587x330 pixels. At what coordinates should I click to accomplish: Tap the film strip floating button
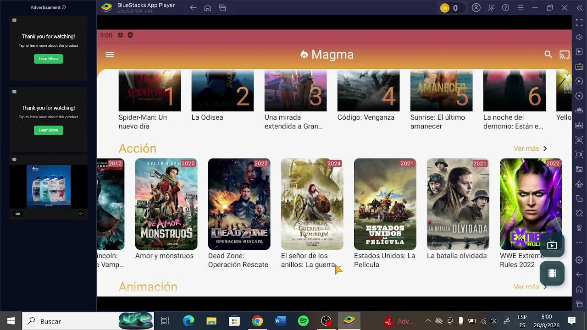pyautogui.click(x=552, y=273)
